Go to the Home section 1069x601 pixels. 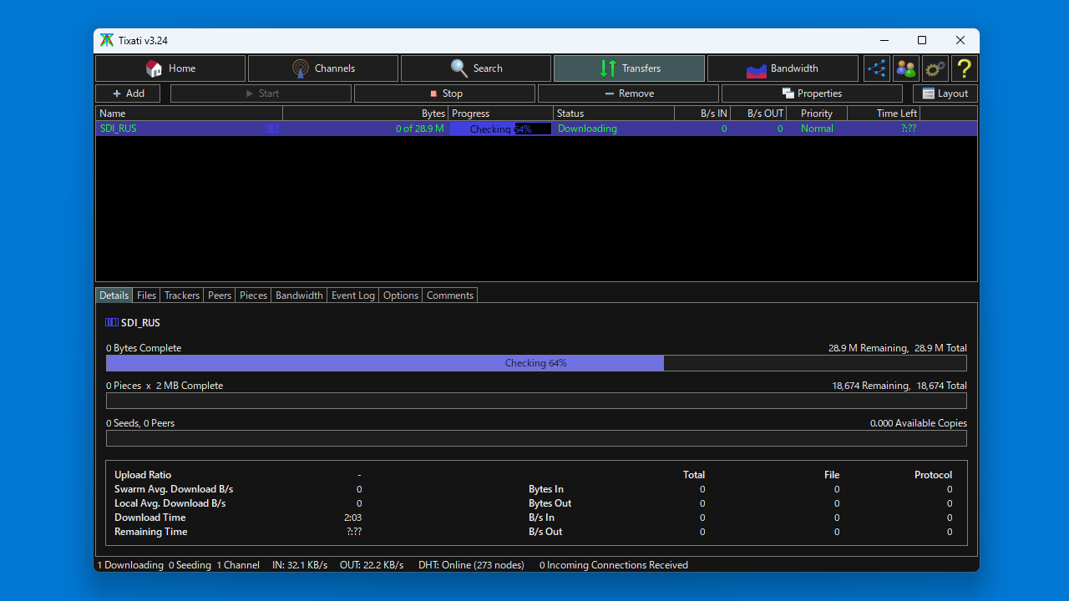pos(170,68)
